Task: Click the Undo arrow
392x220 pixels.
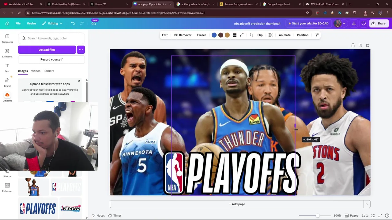Action: click(x=73, y=24)
